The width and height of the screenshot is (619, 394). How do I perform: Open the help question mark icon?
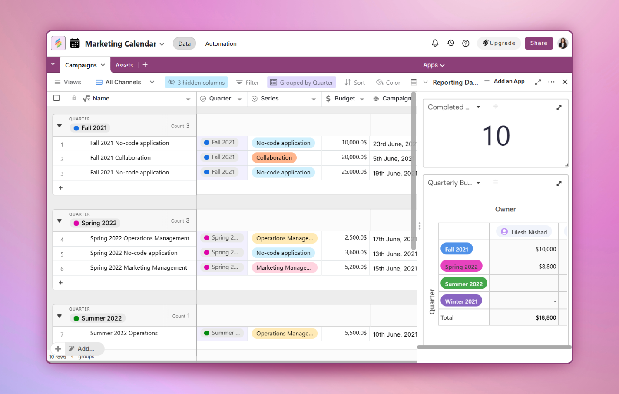click(466, 43)
